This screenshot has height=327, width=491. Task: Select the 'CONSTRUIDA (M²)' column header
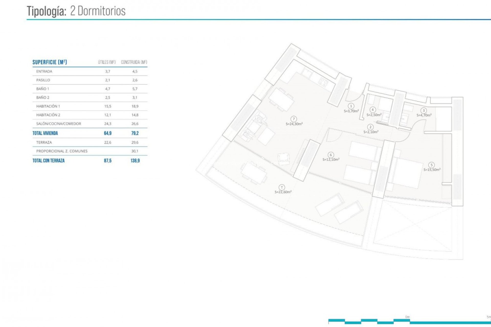pos(134,62)
